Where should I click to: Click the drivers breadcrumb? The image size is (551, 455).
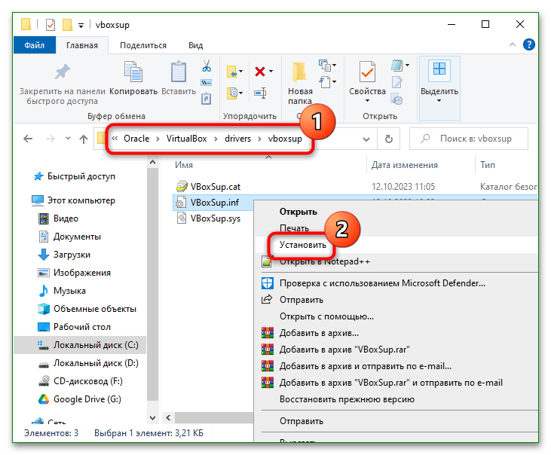click(x=237, y=139)
